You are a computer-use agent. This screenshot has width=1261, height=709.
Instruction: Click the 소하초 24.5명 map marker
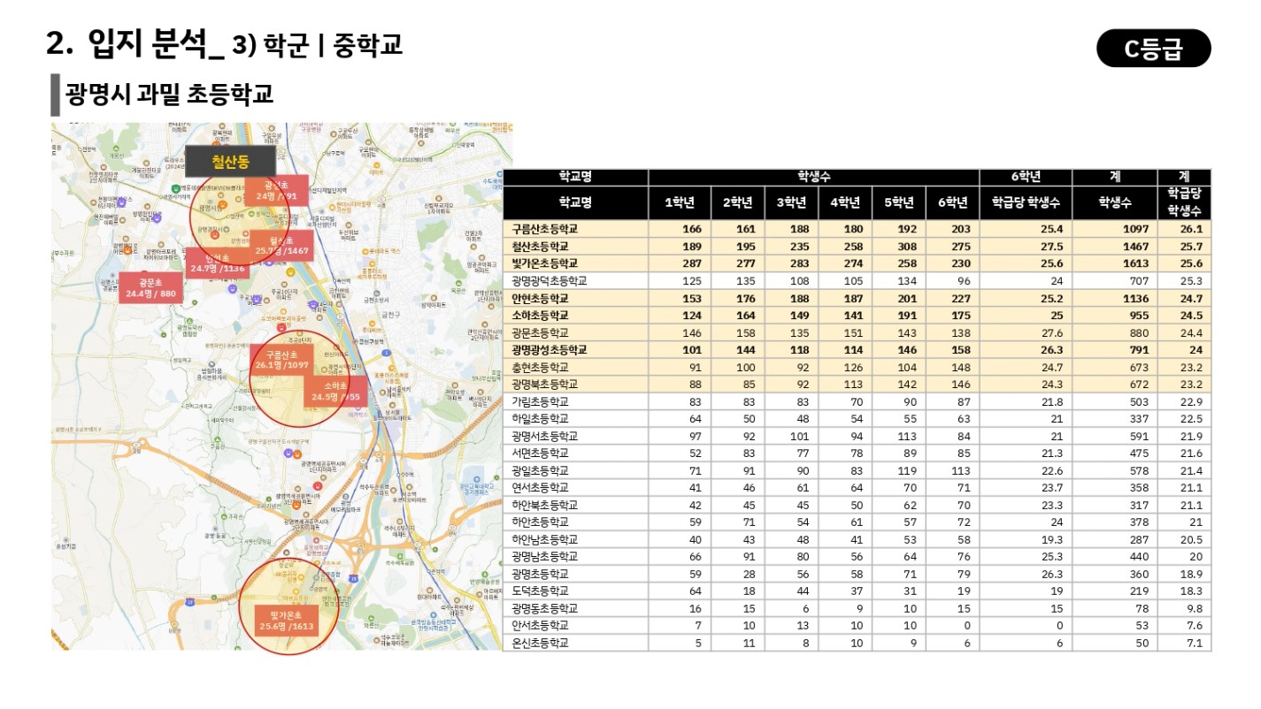pyautogui.click(x=335, y=392)
